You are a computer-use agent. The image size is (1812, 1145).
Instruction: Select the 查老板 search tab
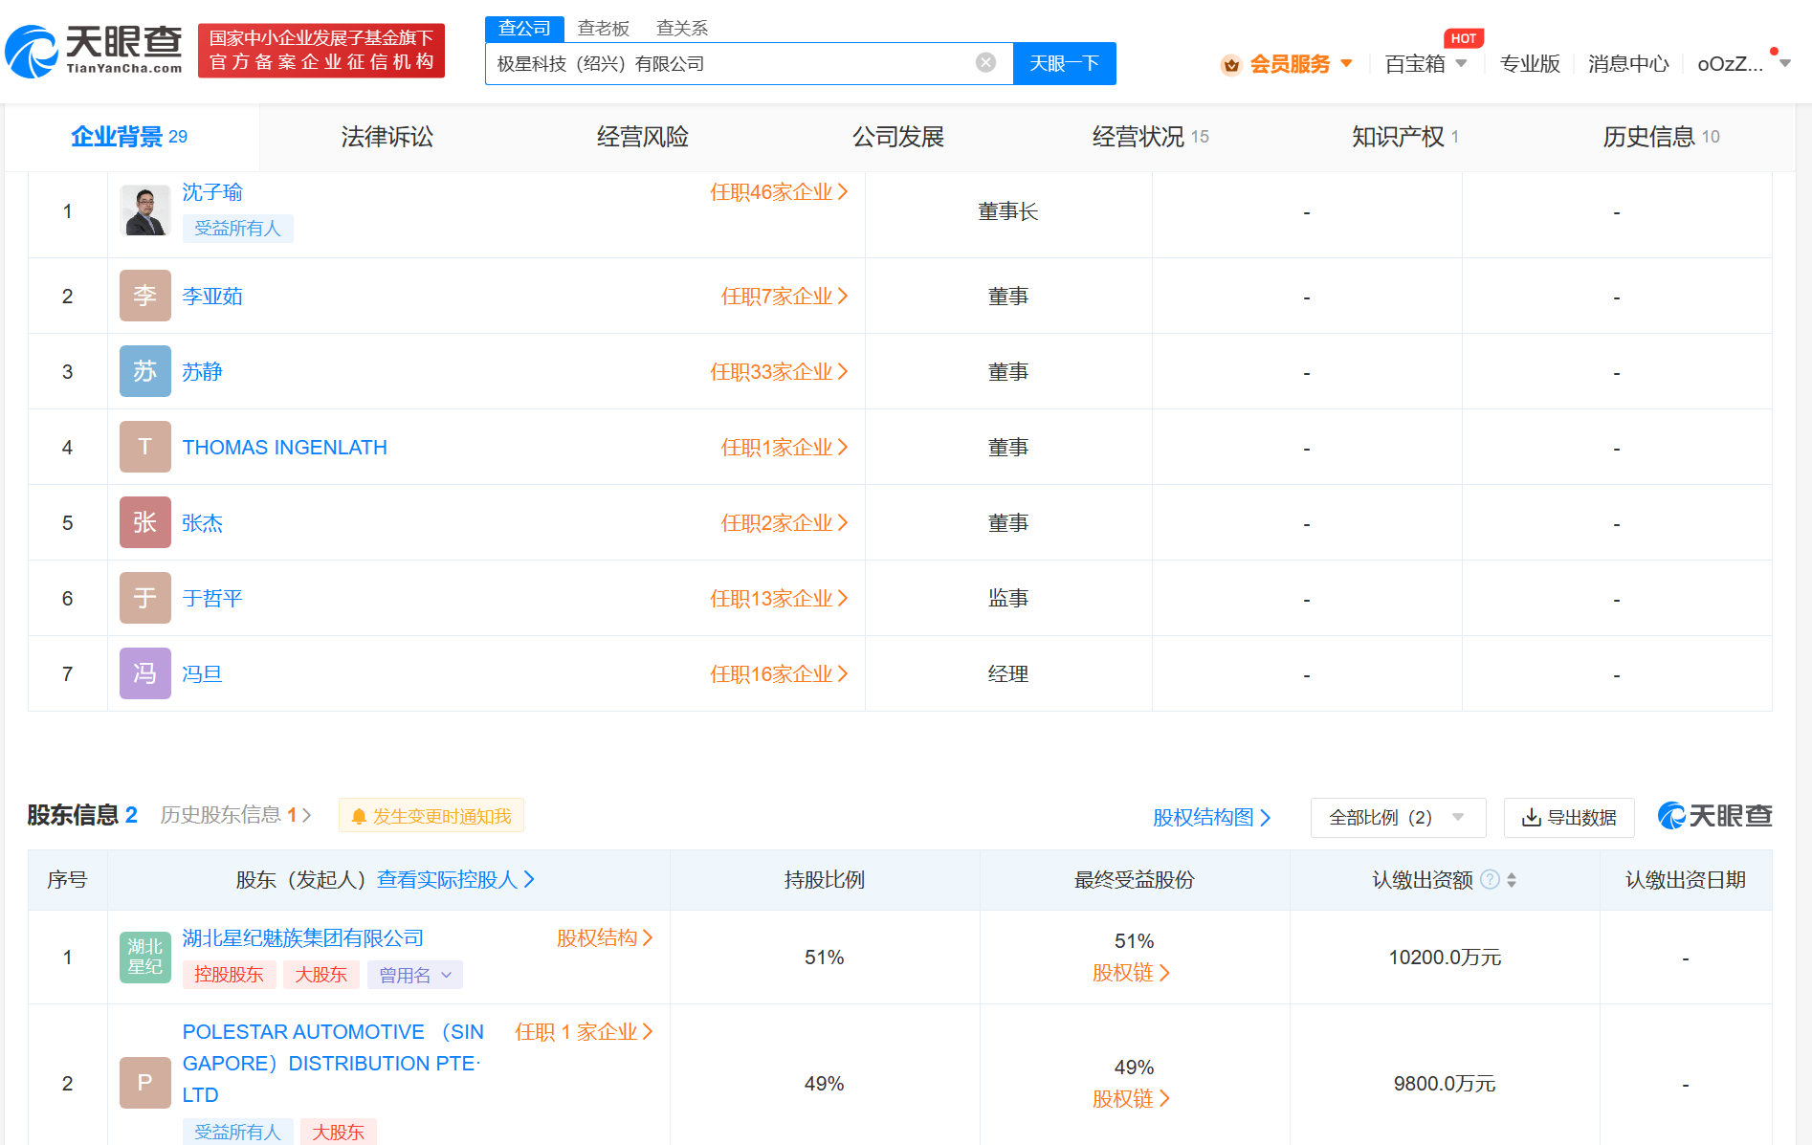coord(604,29)
